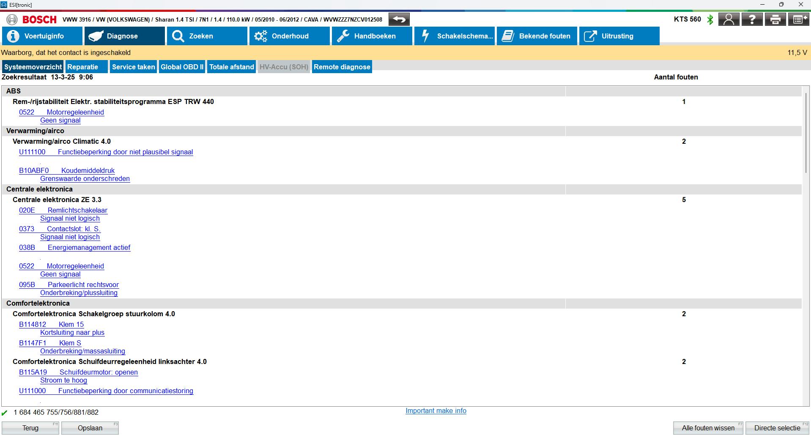Open help via question mark icon

tap(752, 19)
